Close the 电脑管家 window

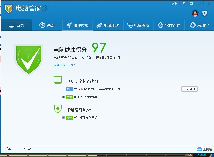209,3
